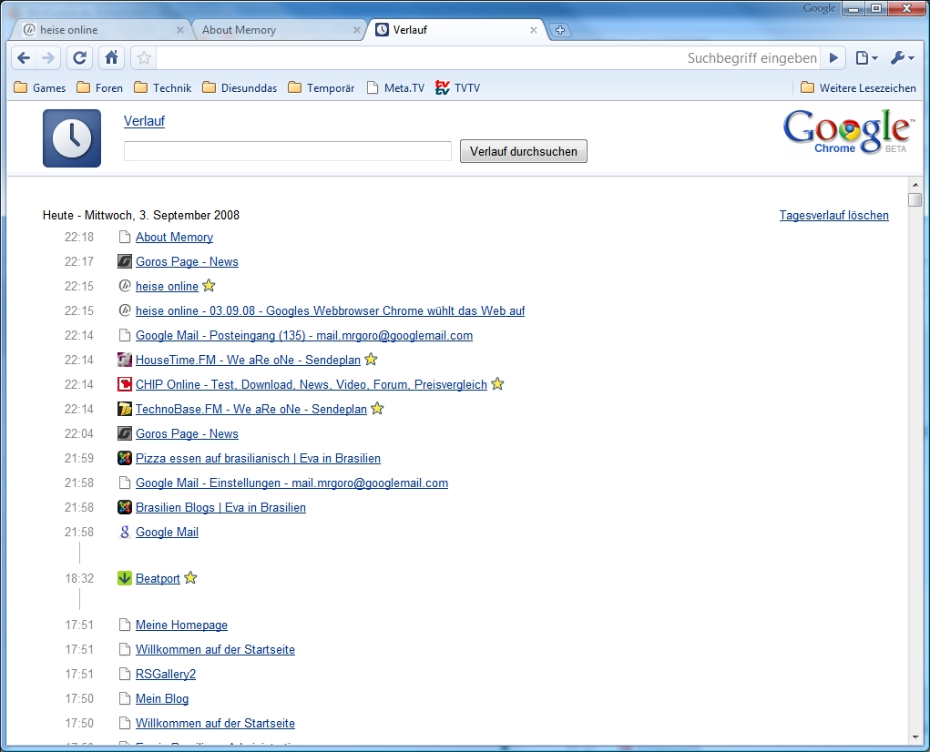Open heise article about Googles Webbrowser Chrome
This screenshot has height=752, width=930.
(331, 310)
